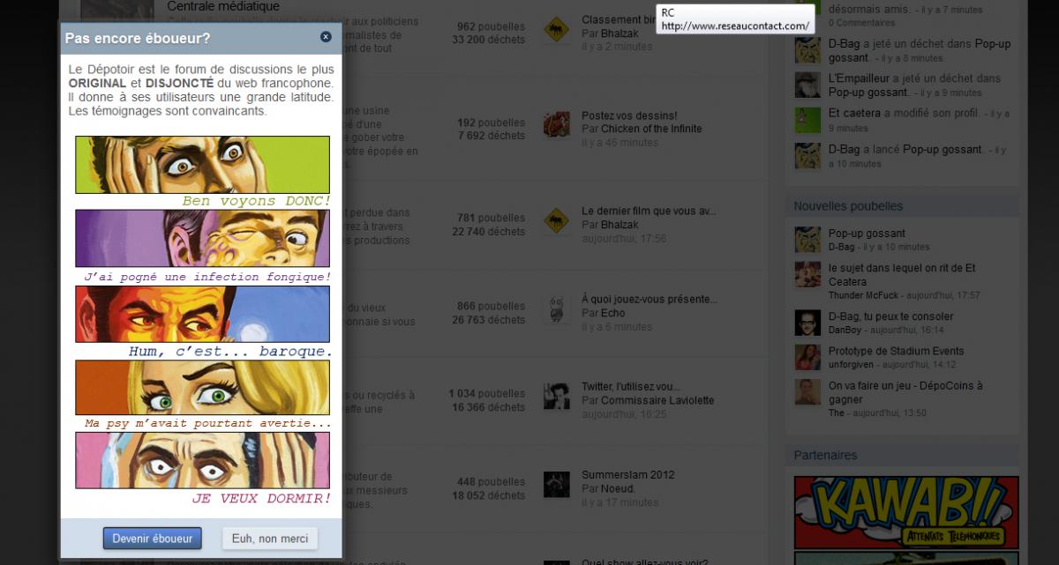
Task: Open the green avatar beside "Et caetera"
Action: (x=807, y=120)
